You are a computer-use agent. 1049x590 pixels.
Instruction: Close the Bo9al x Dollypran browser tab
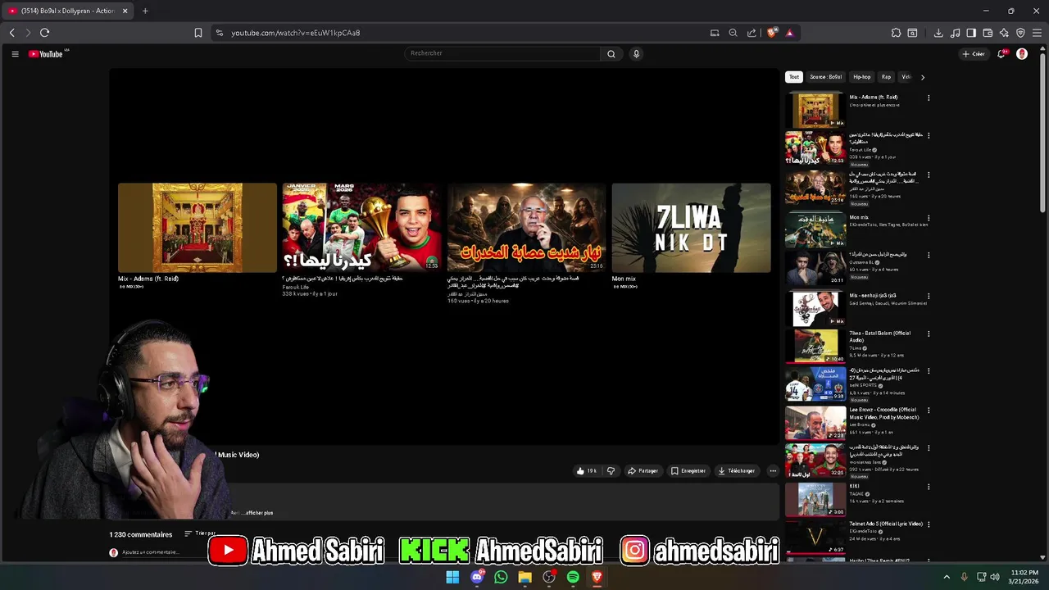click(125, 11)
